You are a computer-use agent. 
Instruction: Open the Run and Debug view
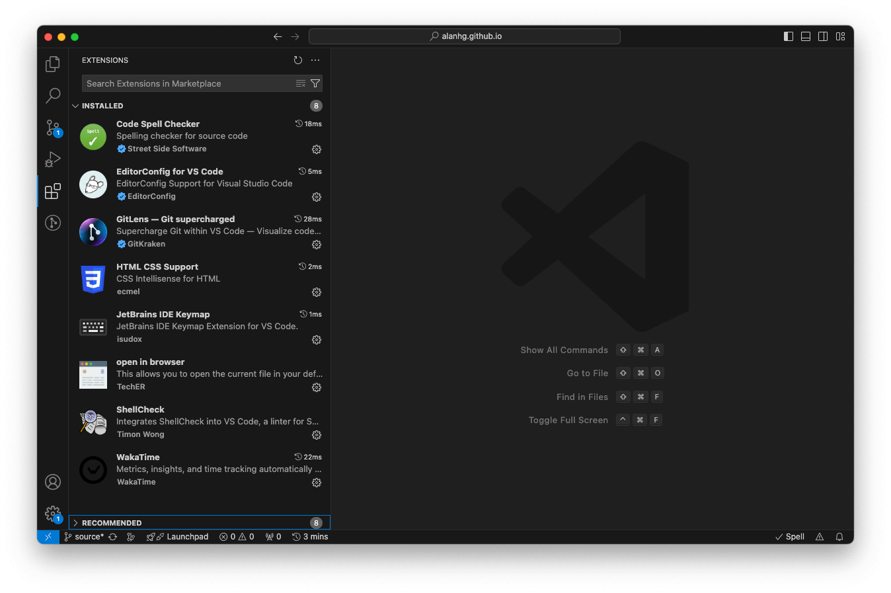point(53,159)
